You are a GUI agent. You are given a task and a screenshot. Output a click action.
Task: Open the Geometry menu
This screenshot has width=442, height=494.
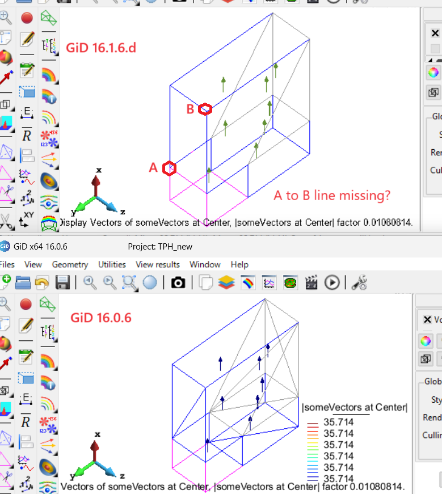pos(70,264)
